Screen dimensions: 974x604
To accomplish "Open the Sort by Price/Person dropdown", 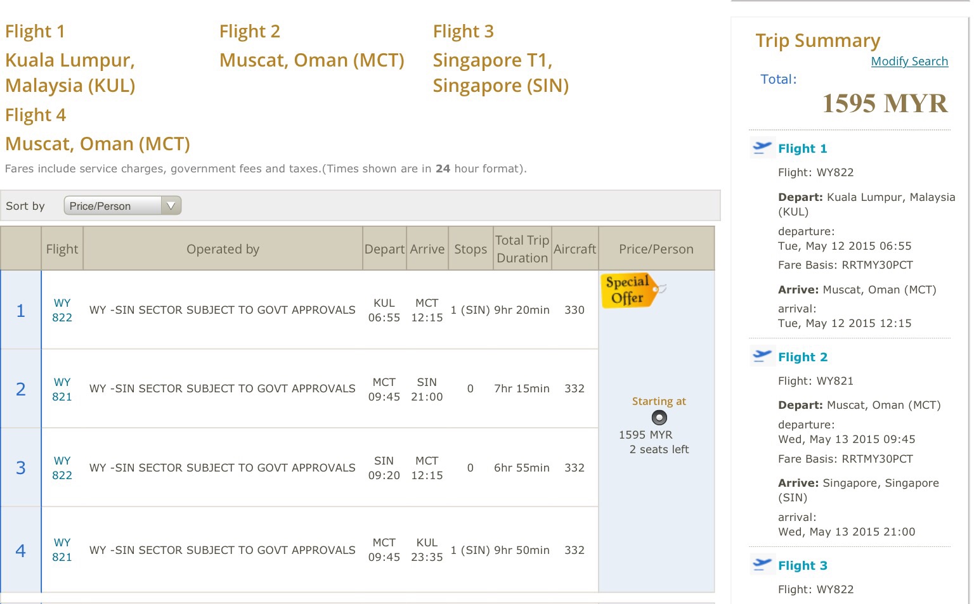I will tap(122, 206).
